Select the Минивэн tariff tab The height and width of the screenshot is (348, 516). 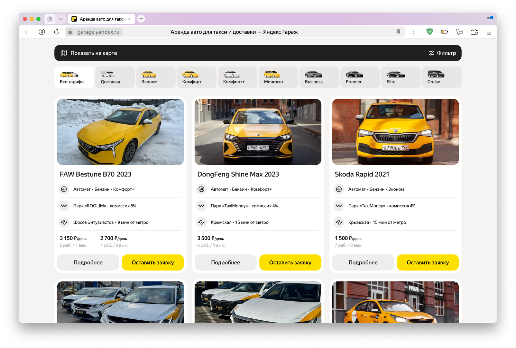pos(278,77)
